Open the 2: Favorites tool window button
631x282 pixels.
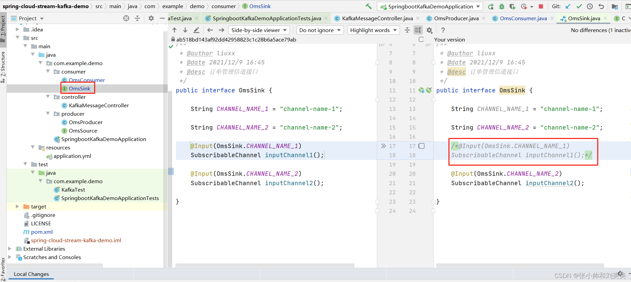(x=3, y=269)
